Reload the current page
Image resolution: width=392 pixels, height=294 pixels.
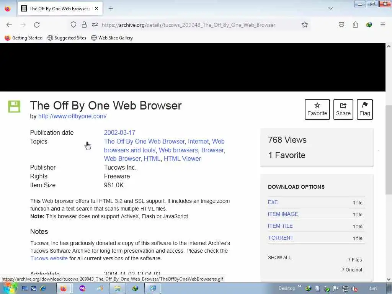tap(37, 25)
